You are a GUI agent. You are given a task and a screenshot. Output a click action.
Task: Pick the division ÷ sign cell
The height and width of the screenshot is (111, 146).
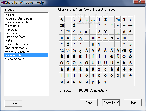tap(130, 75)
